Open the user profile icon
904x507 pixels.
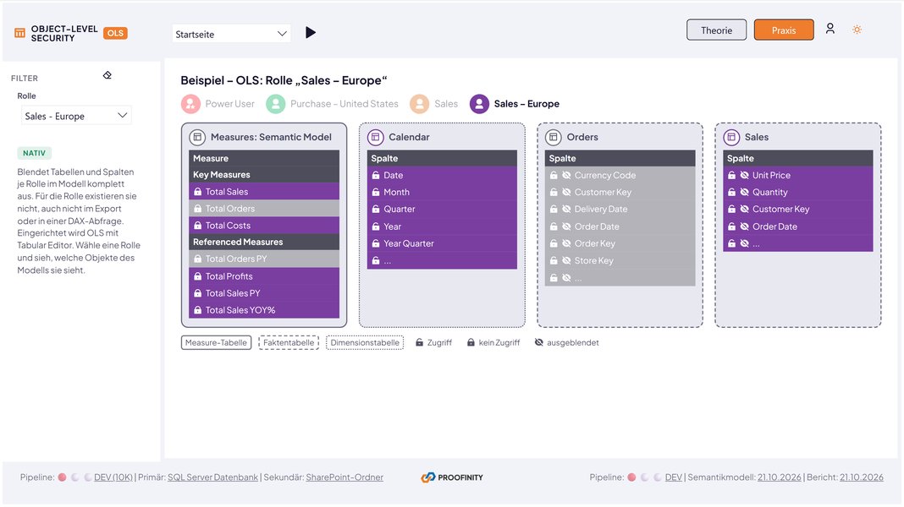click(830, 28)
